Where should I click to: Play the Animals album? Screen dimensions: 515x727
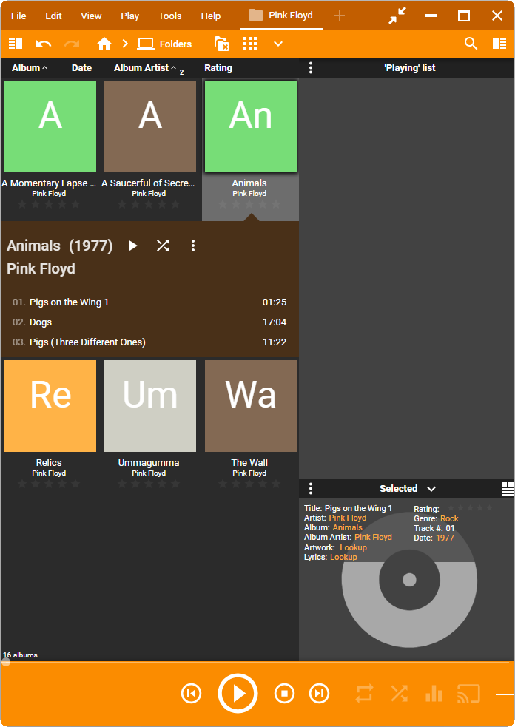pos(133,246)
